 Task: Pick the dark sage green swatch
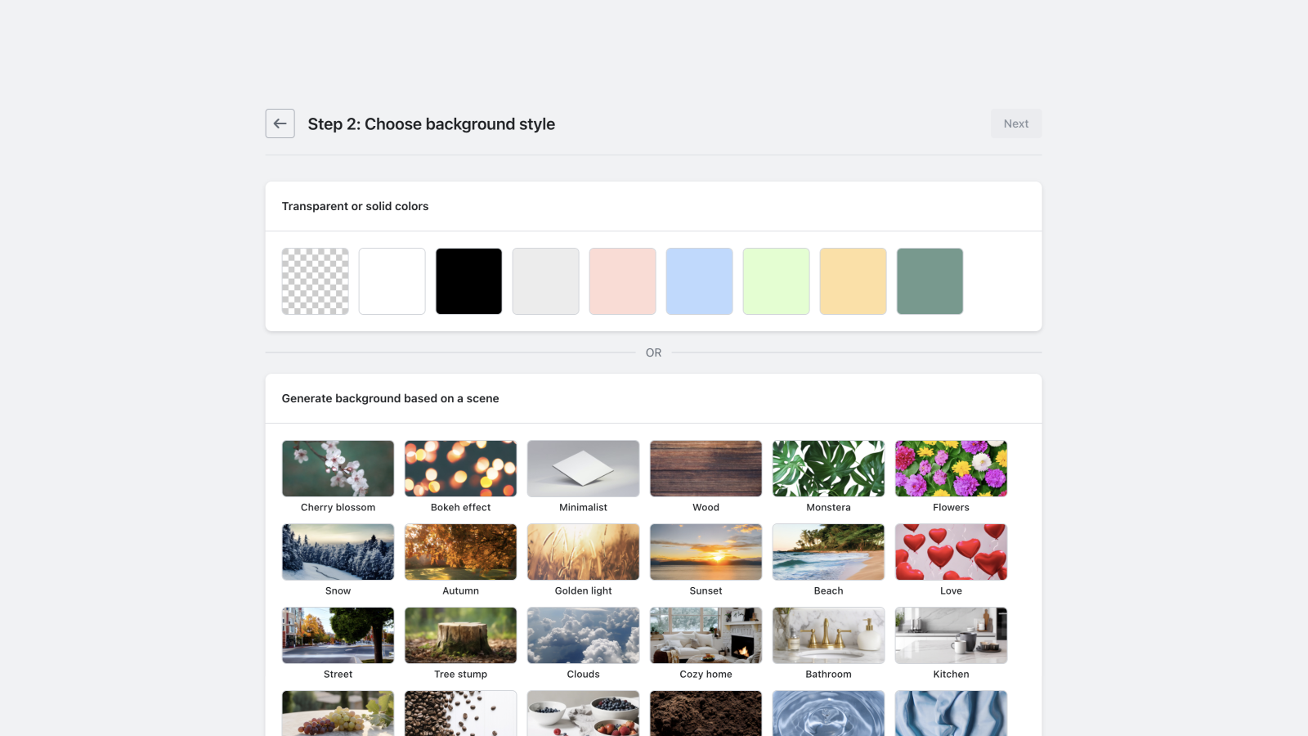(x=930, y=281)
